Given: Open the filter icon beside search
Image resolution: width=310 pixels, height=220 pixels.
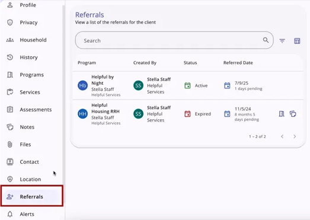Looking at the screenshot, I should [282, 41].
